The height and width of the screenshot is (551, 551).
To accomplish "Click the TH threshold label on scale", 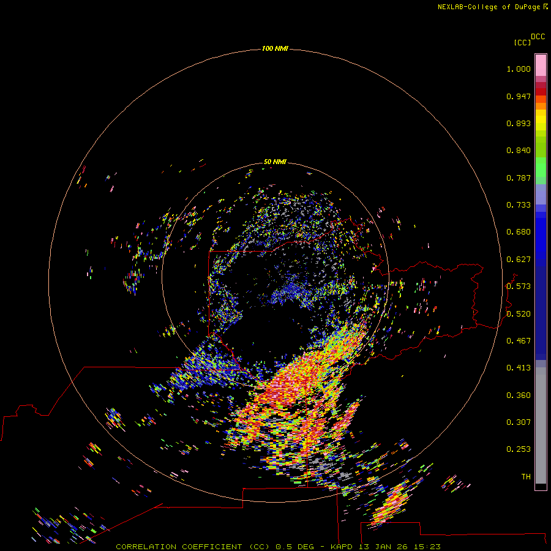I will coord(526,477).
